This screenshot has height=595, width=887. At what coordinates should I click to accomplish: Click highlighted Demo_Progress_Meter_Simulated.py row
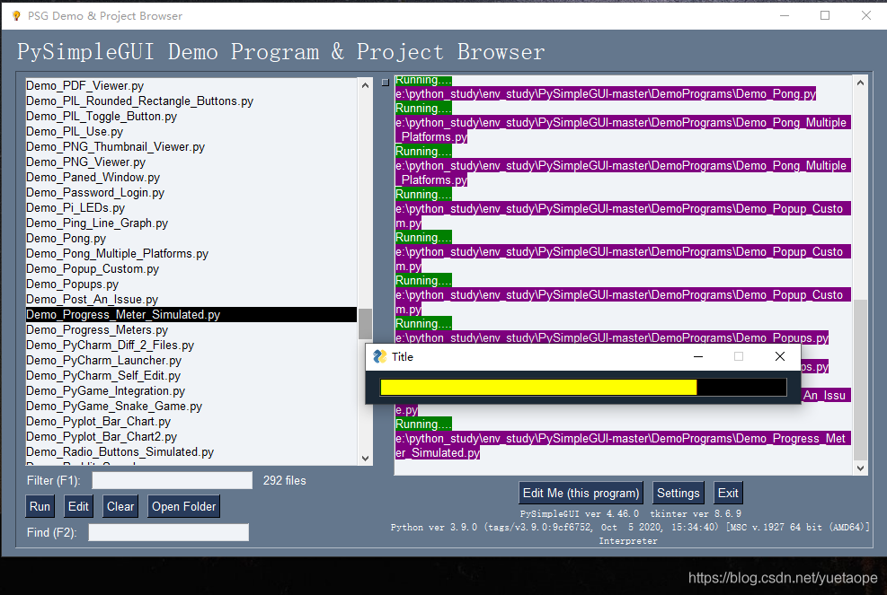tap(191, 315)
